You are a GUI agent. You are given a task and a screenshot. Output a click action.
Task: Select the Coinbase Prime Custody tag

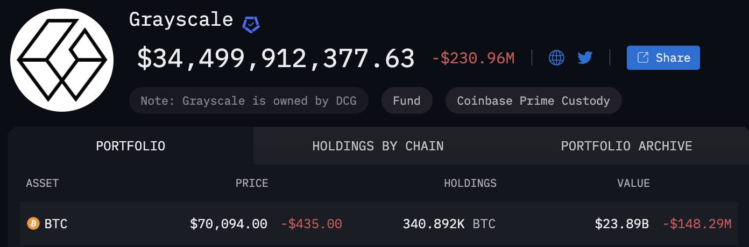[x=533, y=100]
